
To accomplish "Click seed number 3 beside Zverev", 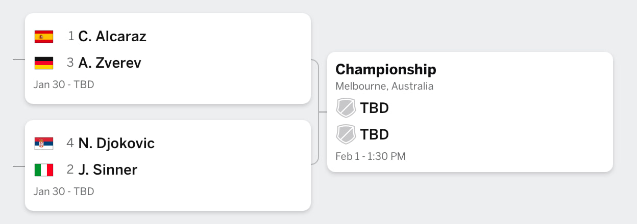I will point(70,63).
